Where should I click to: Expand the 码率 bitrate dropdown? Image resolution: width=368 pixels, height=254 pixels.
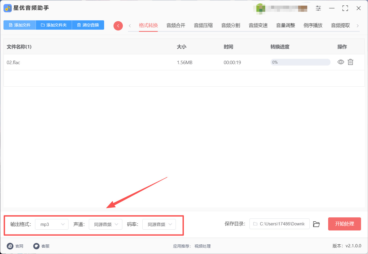159,224
